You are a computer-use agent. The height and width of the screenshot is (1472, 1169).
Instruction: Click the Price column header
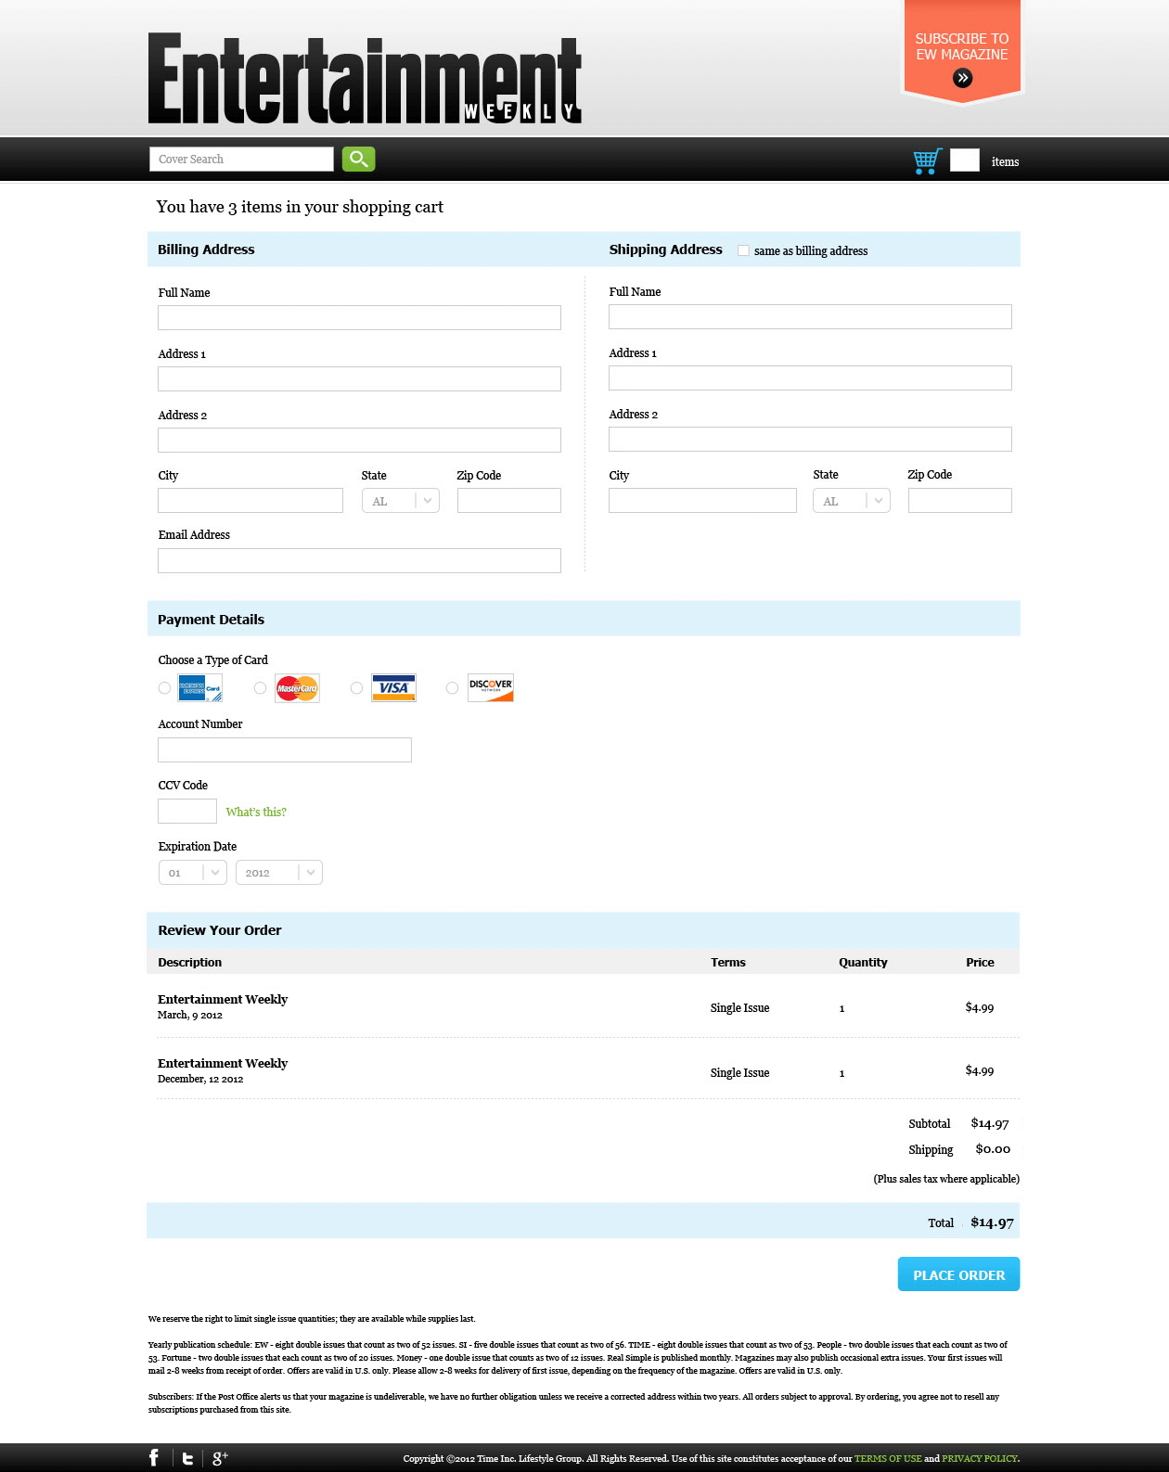[980, 962]
